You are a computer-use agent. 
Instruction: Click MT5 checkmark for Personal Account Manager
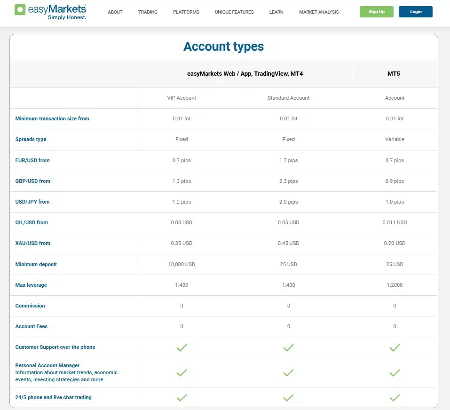395,372
